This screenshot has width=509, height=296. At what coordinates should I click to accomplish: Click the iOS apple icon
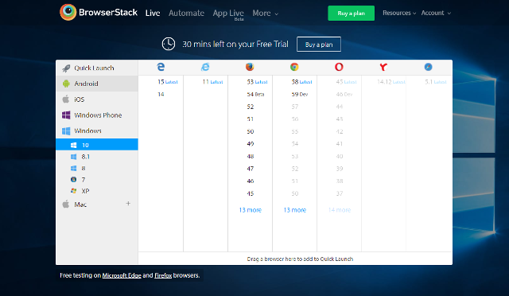66,99
